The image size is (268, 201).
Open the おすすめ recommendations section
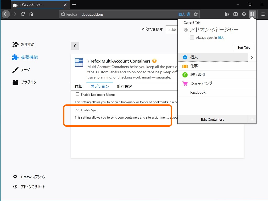[24, 44]
